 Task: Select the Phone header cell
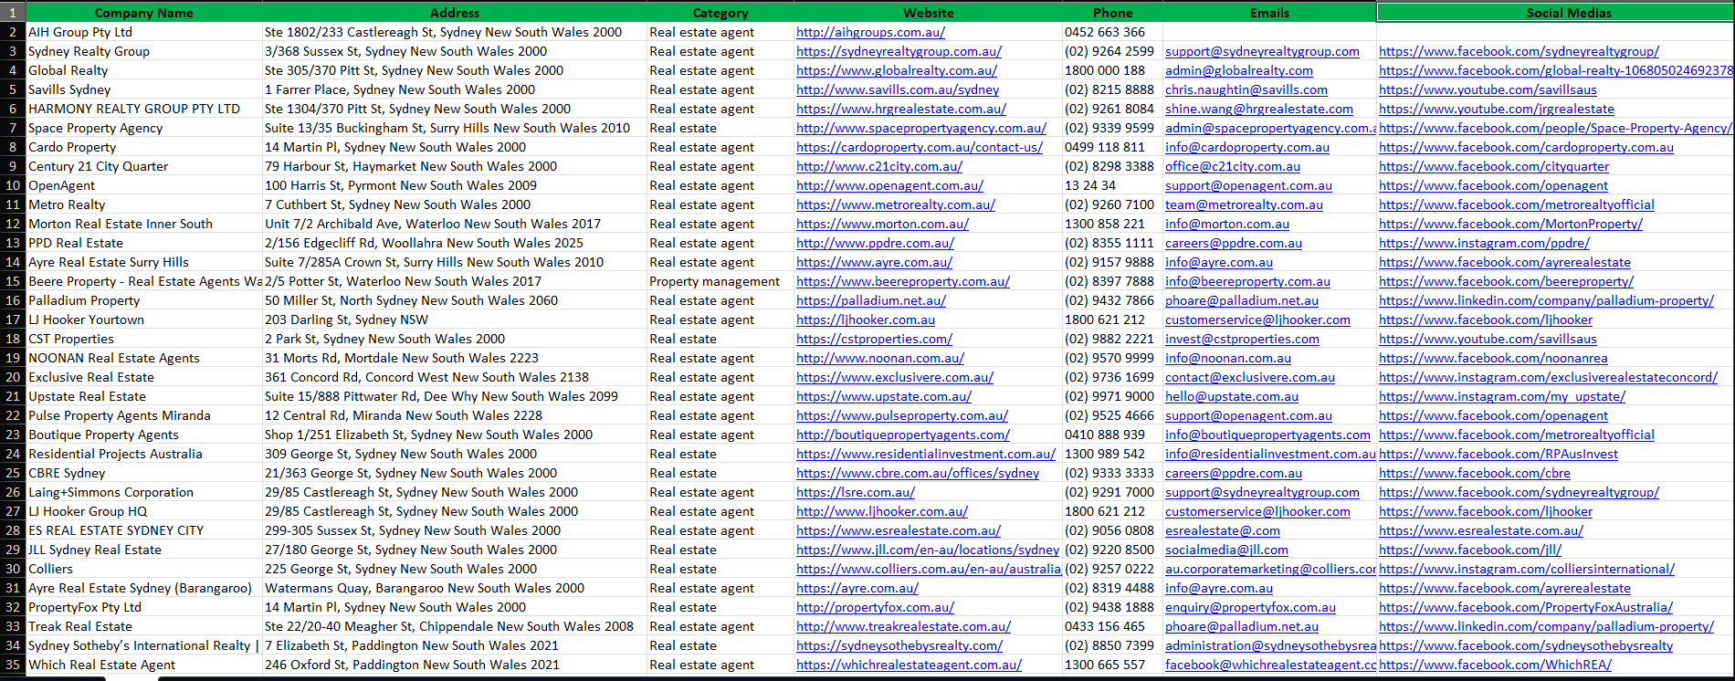click(1112, 13)
